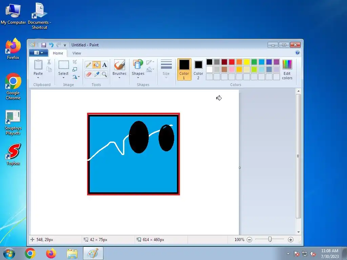Click the Paste clipboard icon
The height and width of the screenshot is (260, 347).
coord(38,65)
